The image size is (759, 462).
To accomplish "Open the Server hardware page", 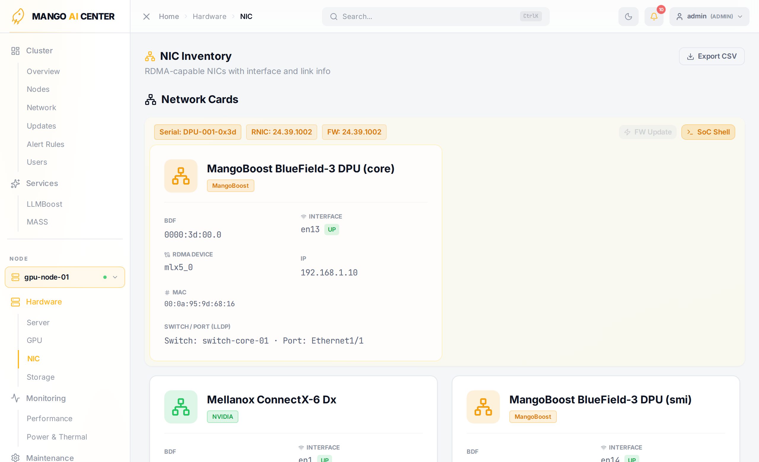I will pos(38,323).
